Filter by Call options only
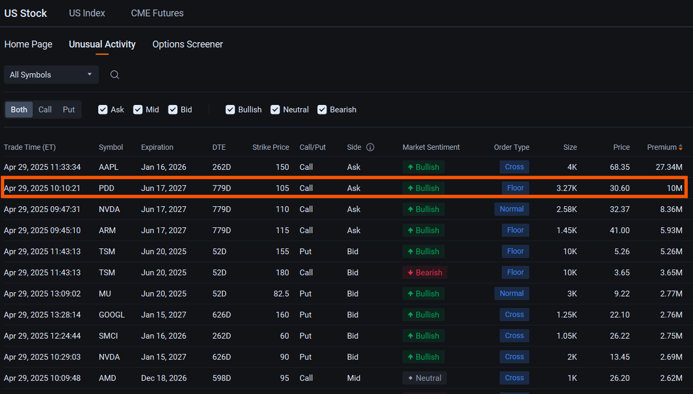Image resolution: width=693 pixels, height=394 pixels. coord(45,110)
